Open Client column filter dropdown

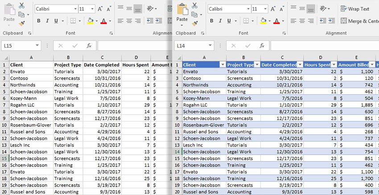pyautogui.click(x=222, y=65)
